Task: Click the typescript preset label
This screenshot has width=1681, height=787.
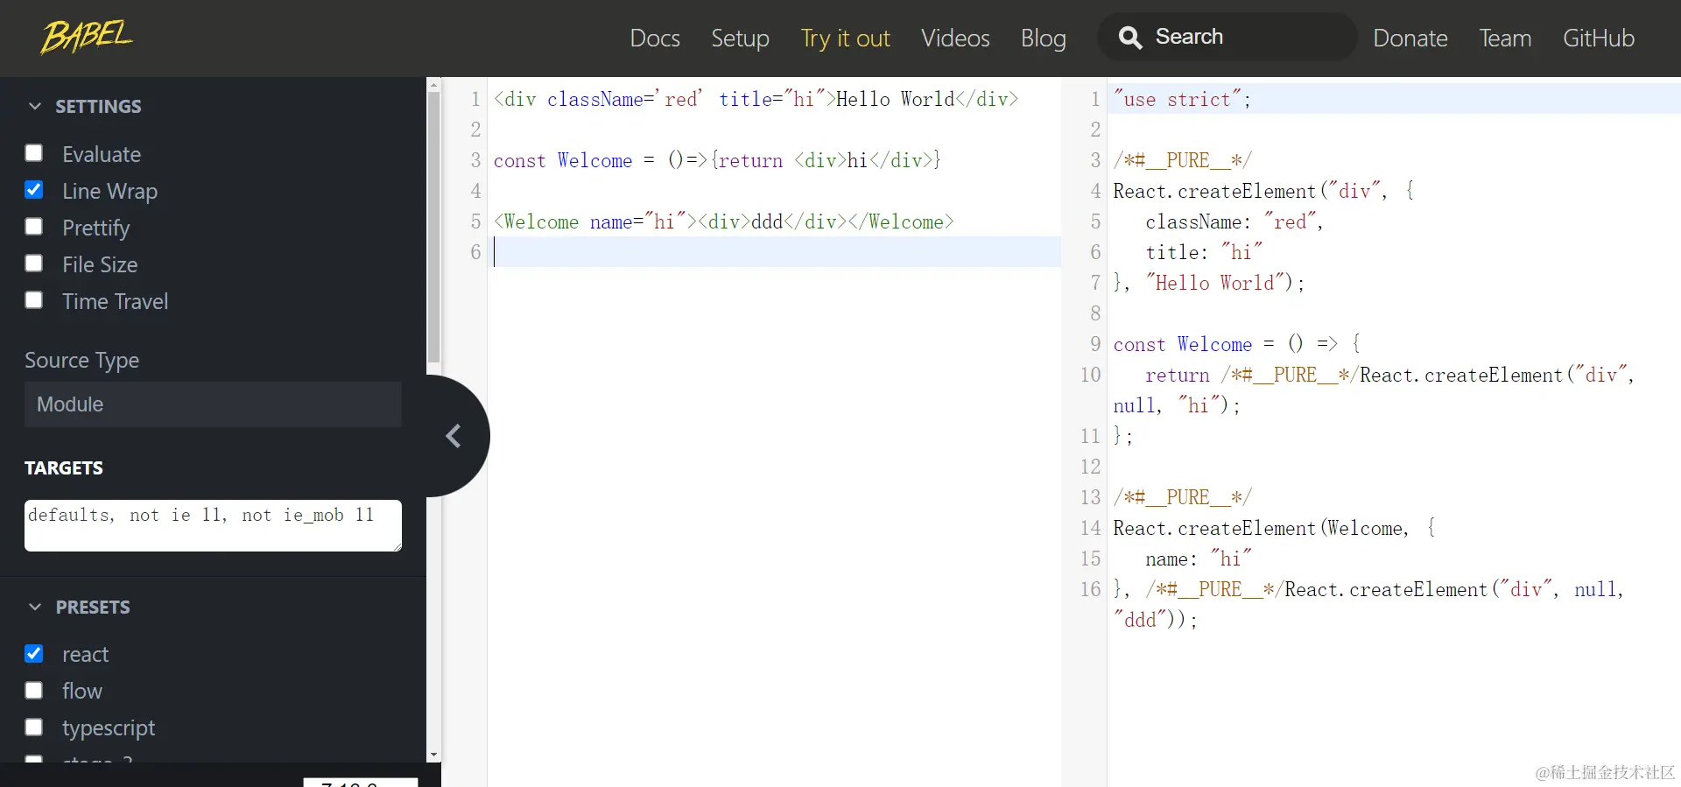Action: [x=109, y=728]
